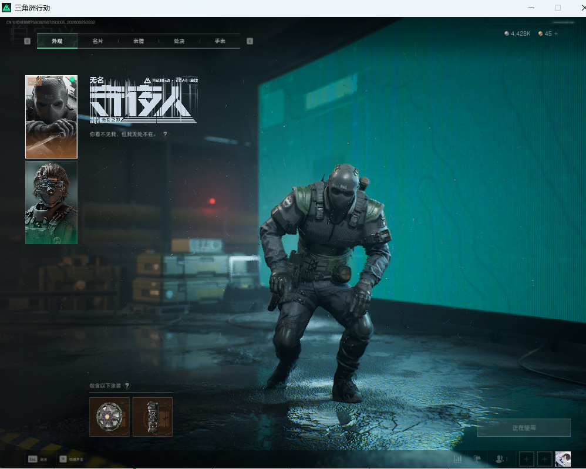The height and width of the screenshot is (469, 586).
Task: Click the Q previous-tab key icon
Action: pyautogui.click(x=27, y=41)
